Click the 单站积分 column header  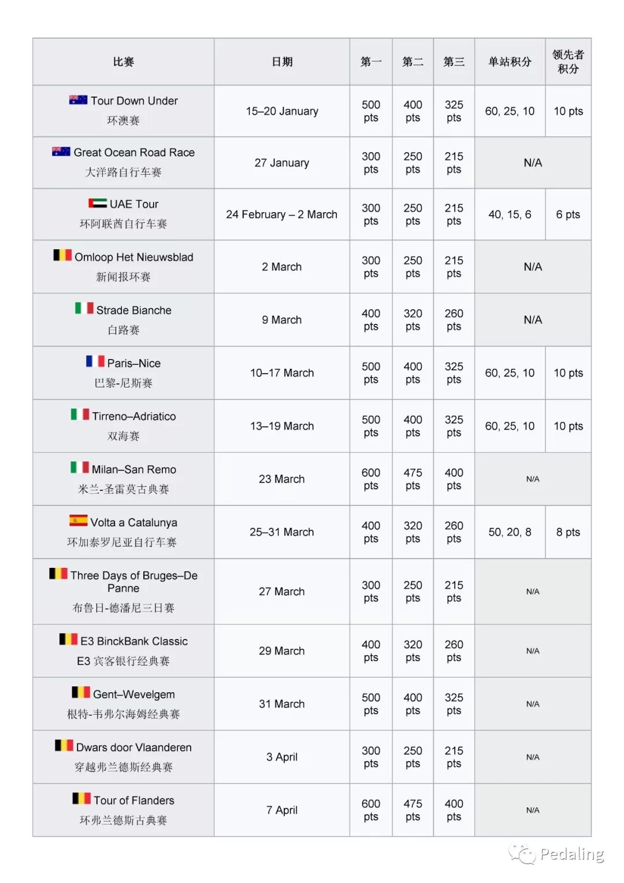tap(510, 62)
